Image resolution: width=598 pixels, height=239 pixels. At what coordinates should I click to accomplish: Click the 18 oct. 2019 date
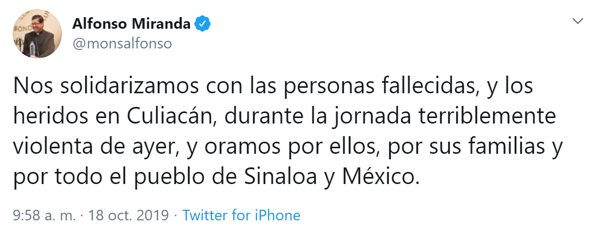(x=129, y=216)
